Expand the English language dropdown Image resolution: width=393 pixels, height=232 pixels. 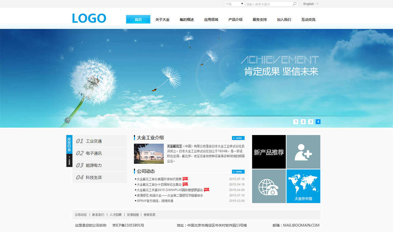coord(311,4)
